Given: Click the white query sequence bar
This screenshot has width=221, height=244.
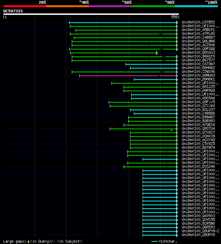Looking at the screenshot, I should pyautogui.click(x=91, y=14).
